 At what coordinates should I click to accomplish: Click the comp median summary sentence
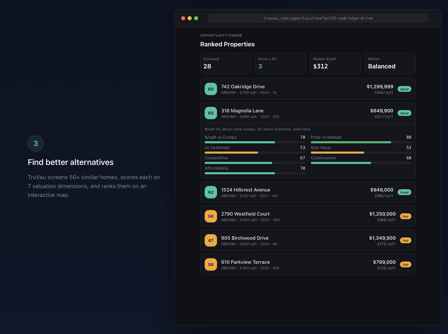tap(257, 129)
